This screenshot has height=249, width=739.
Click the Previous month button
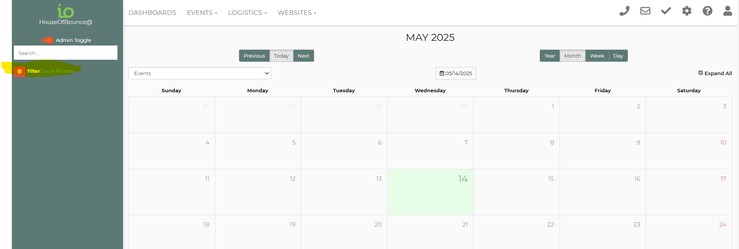254,56
